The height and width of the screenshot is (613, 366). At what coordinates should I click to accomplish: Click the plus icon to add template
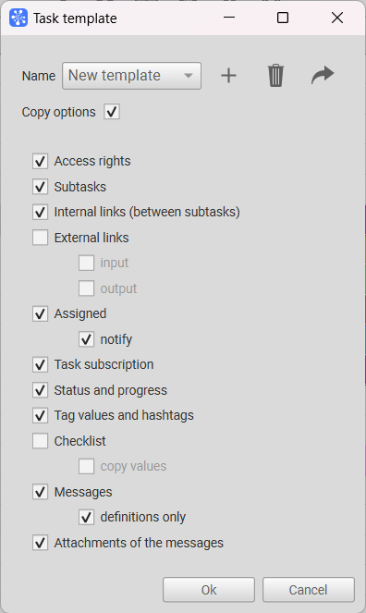click(x=228, y=76)
